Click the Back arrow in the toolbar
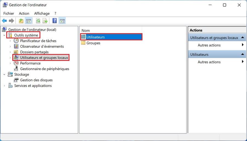Image resolution: width=247 pixels, height=141 pixels. tap(4, 21)
